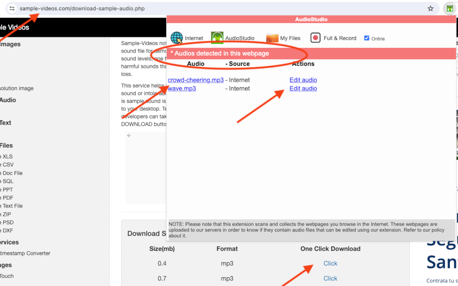This screenshot has height=286, width=458.
Task: Download the 0.7 mb mp3 via Click link
Action: [x=330, y=278]
